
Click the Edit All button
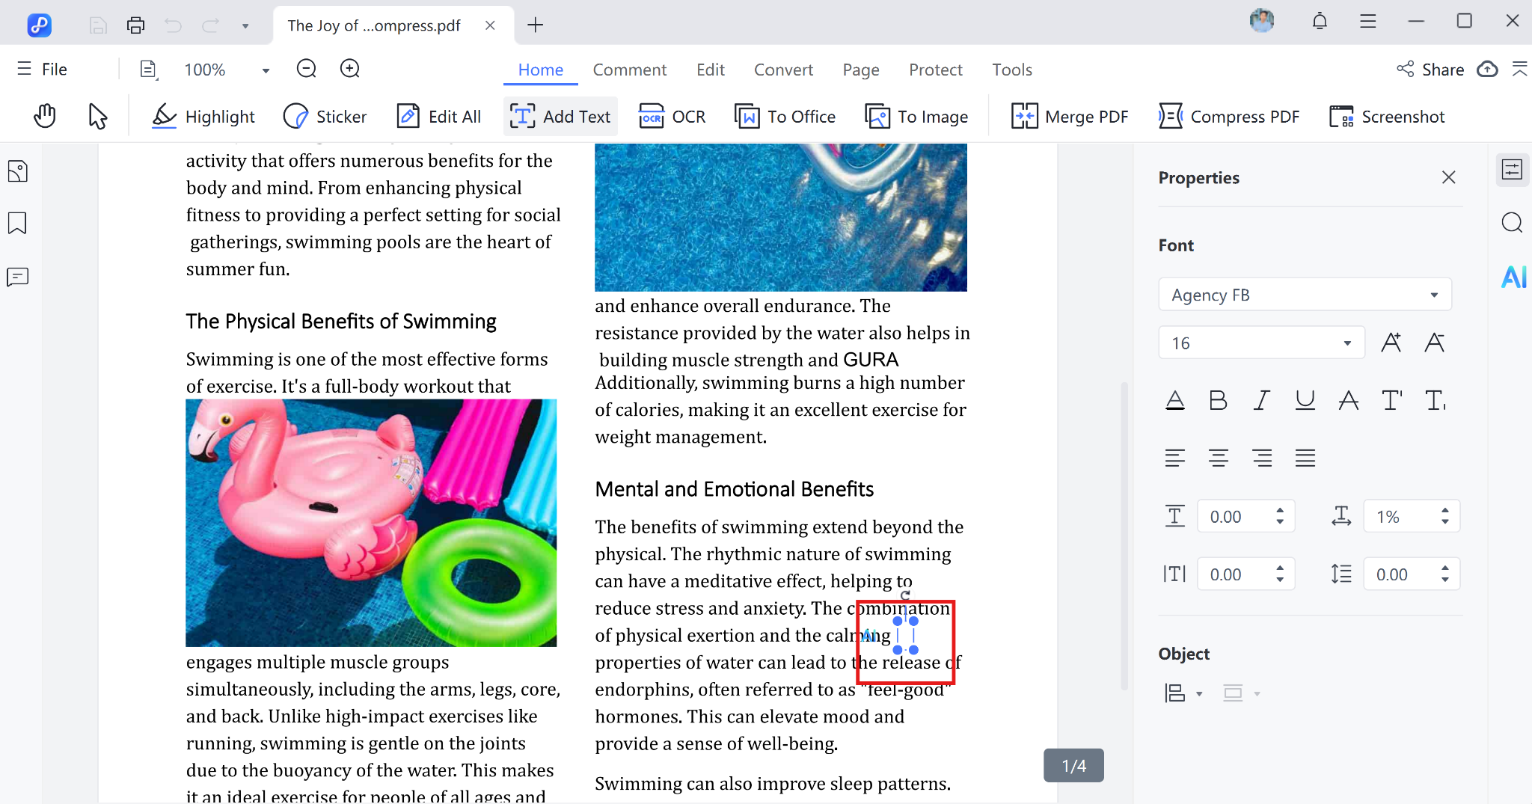(439, 117)
